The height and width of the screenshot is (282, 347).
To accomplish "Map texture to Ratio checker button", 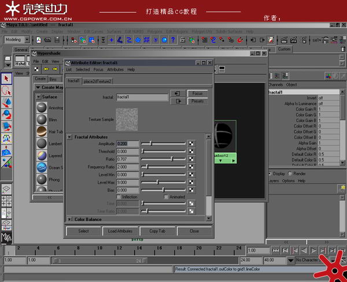I will [x=191, y=159].
